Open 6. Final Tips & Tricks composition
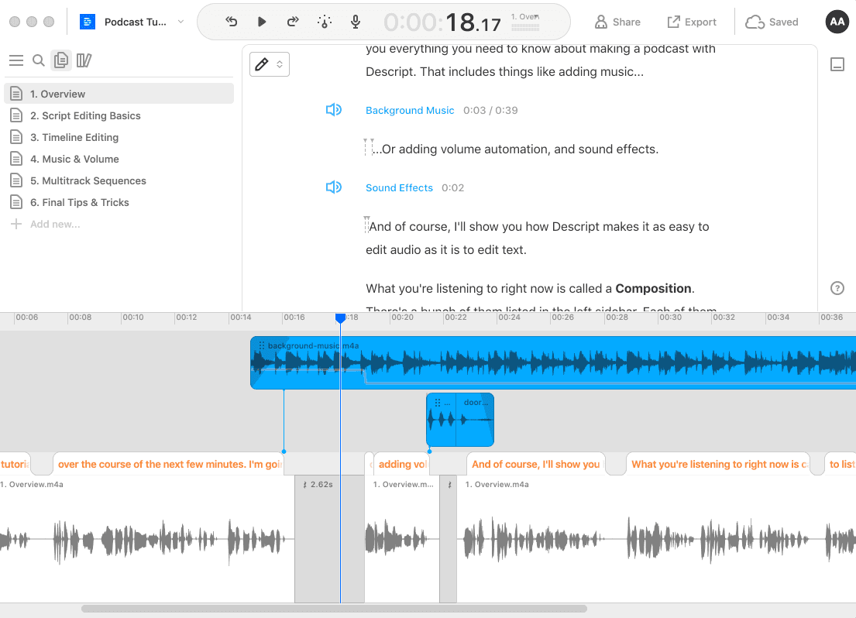This screenshot has width=856, height=618. coord(119,203)
